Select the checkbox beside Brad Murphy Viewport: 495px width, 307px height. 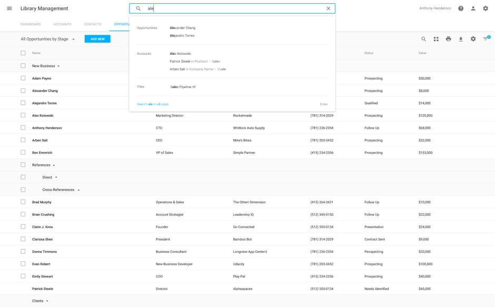(23, 202)
